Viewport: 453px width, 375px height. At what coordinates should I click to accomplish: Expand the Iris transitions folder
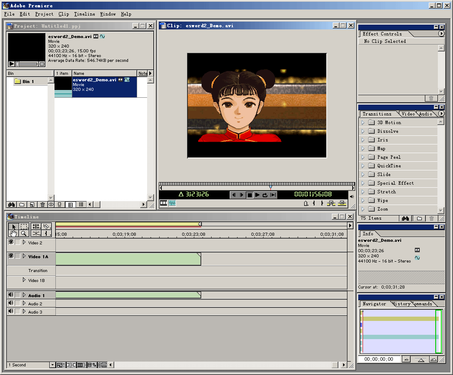point(363,140)
